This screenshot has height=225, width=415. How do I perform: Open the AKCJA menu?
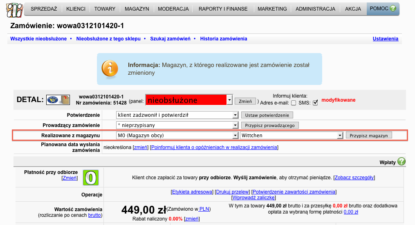353,9
